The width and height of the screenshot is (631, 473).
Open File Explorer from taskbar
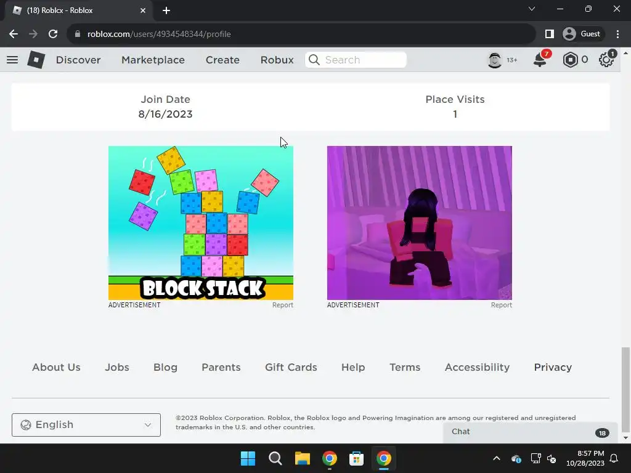(302, 458)
